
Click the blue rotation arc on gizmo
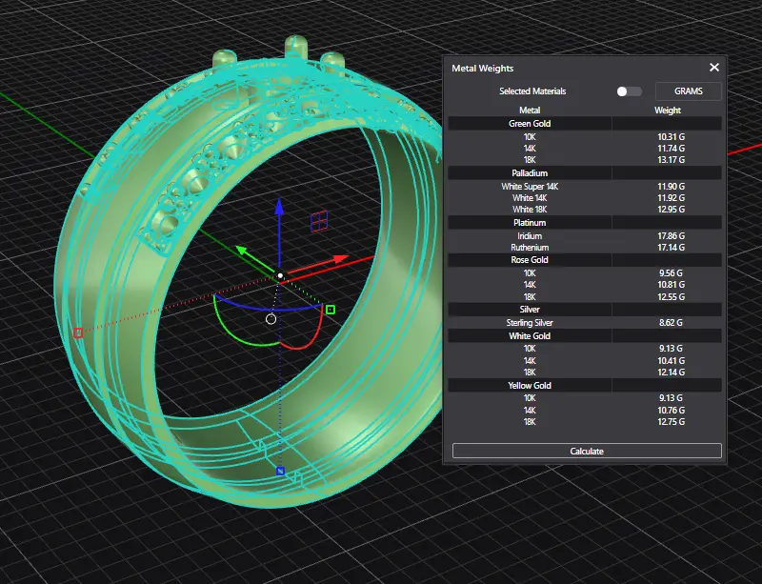(269, 308)
